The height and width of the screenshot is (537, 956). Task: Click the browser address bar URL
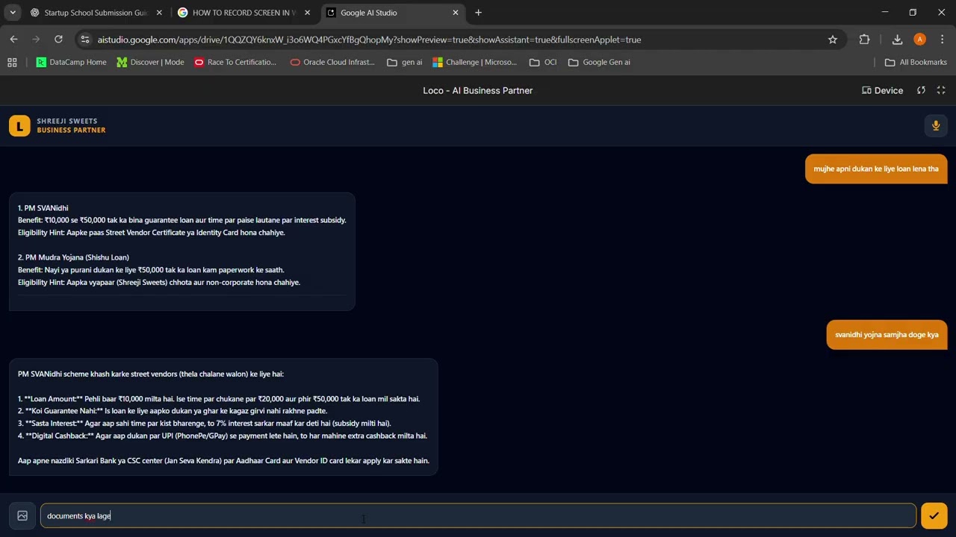[x=369, y=40]
